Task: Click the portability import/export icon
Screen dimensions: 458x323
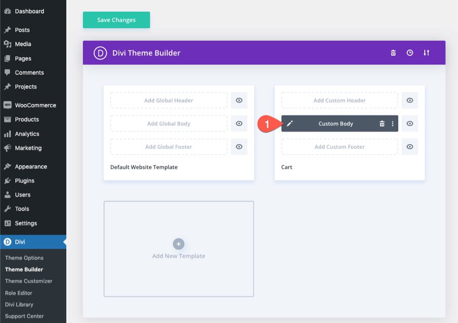Action: click(x=426, y=53)
